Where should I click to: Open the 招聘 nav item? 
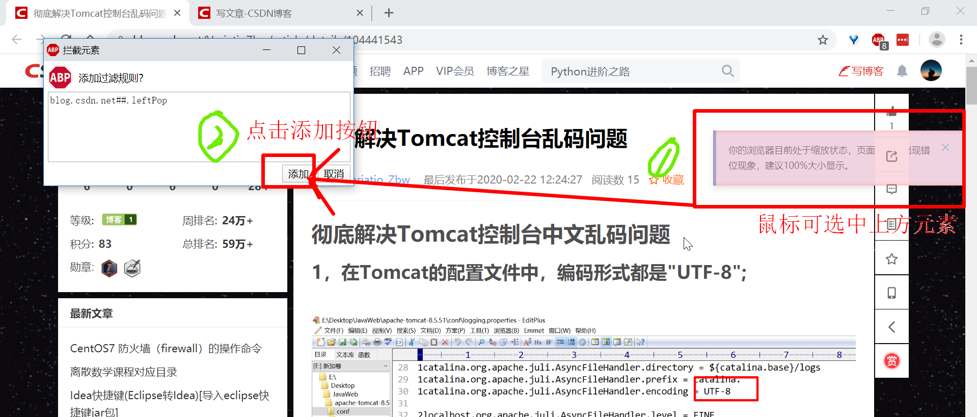380,71
